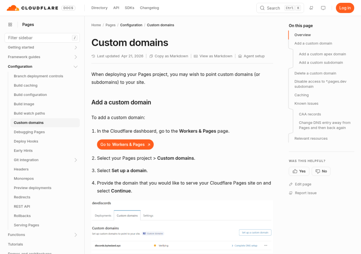This screenshot has height=254, width=361.
Task: Jump to Overview section
Action: (302, 35)
